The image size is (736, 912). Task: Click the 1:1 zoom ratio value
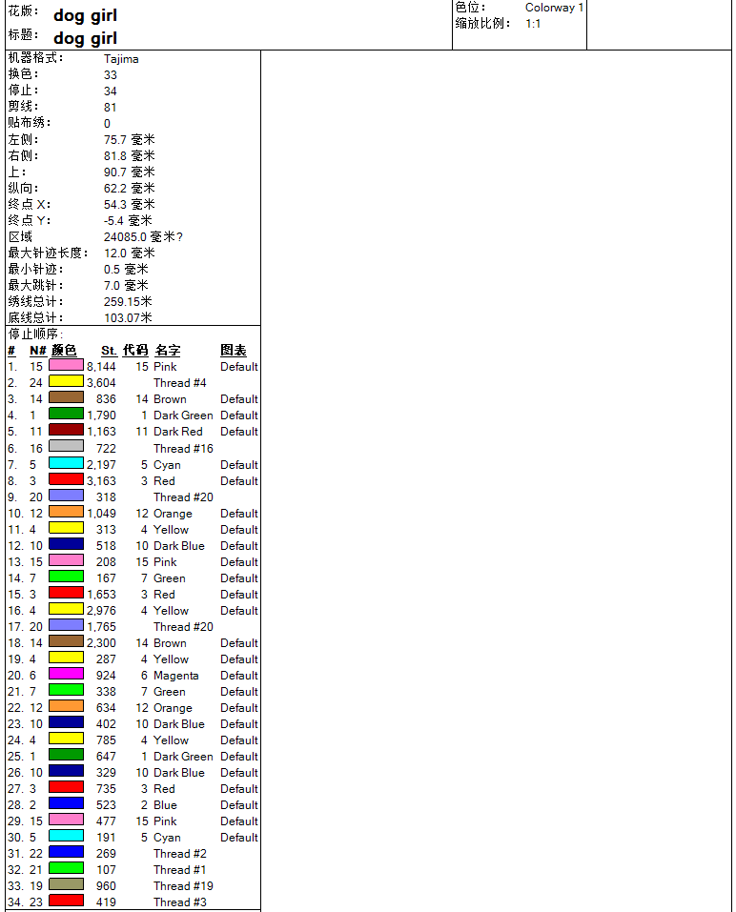(x=533, y=24)
